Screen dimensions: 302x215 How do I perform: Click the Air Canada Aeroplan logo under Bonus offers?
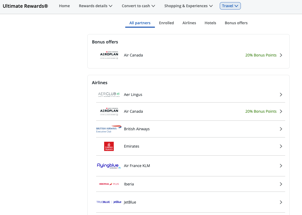coord(109,55)
